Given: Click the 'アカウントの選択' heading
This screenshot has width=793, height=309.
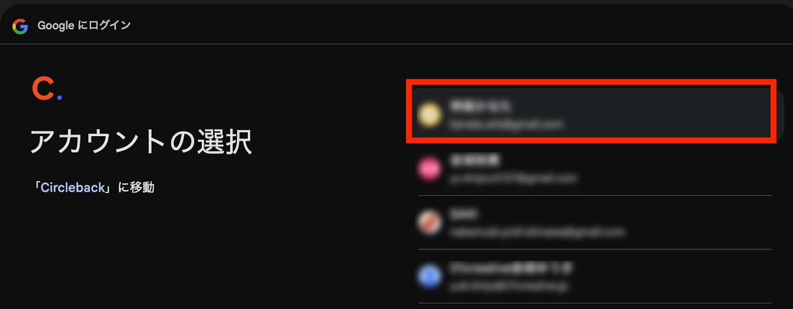Looking at the screenshot, I should pyautogui.click(x=141, y=142).
